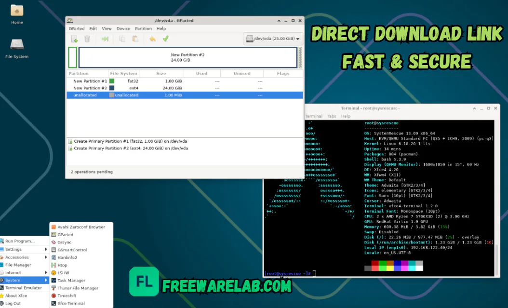Launch Xfce Terminal from System submenu
Image resolution: width=508 pixels, height=308 pixels.
pyautogui.click(x=81, y=304)
